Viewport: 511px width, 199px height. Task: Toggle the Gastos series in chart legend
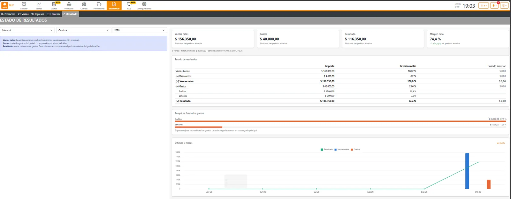(355, 150)
